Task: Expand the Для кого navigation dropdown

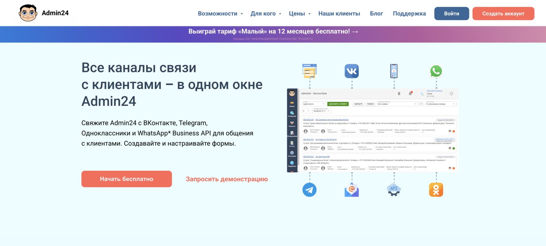Action: click(x=266, y=14)
